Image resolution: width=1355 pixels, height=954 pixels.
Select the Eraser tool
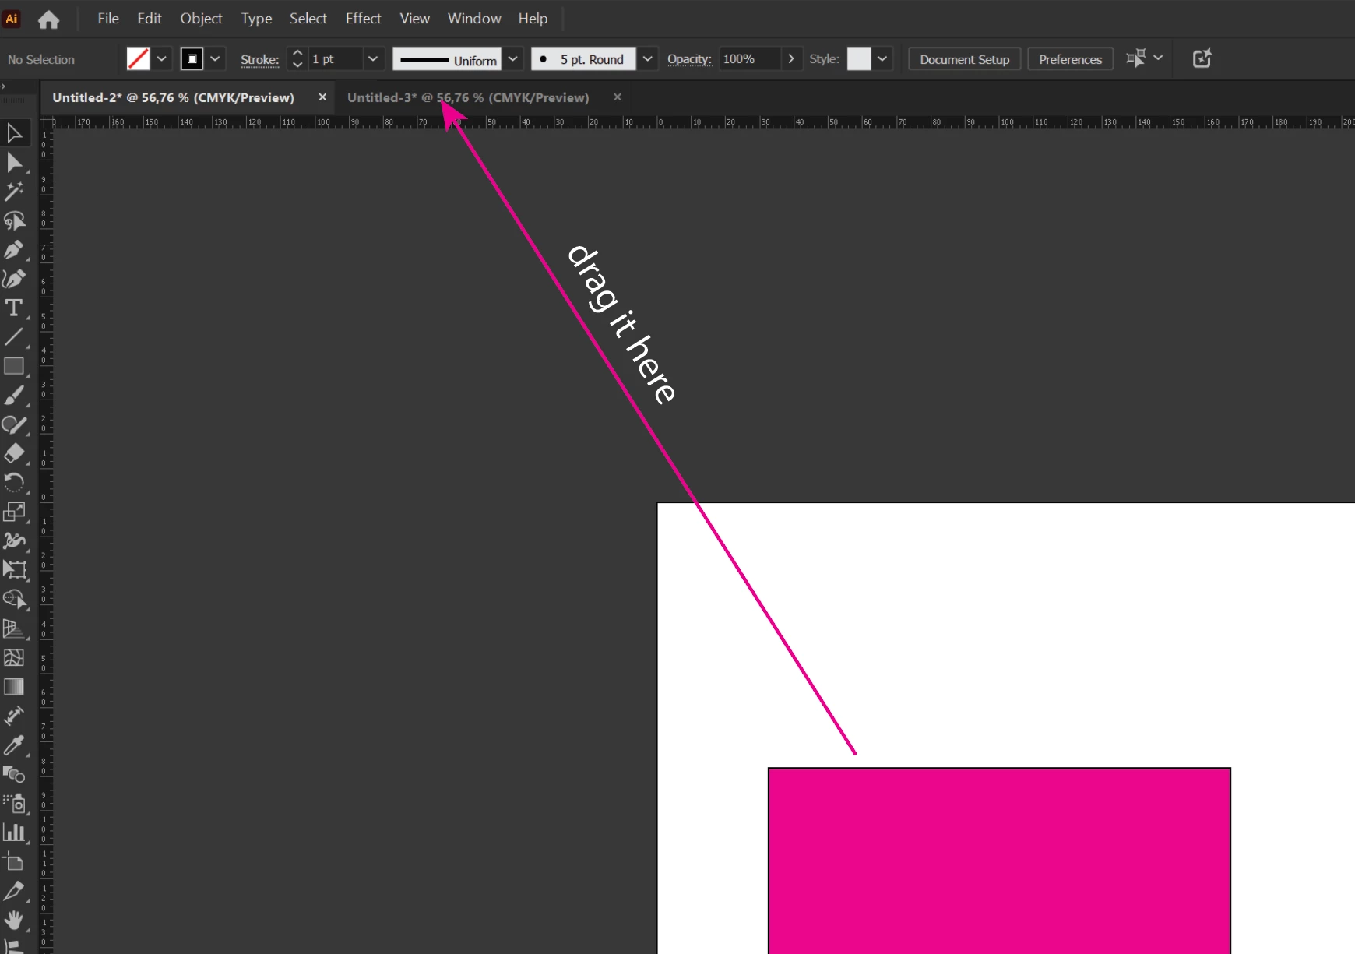coord(14,453)
